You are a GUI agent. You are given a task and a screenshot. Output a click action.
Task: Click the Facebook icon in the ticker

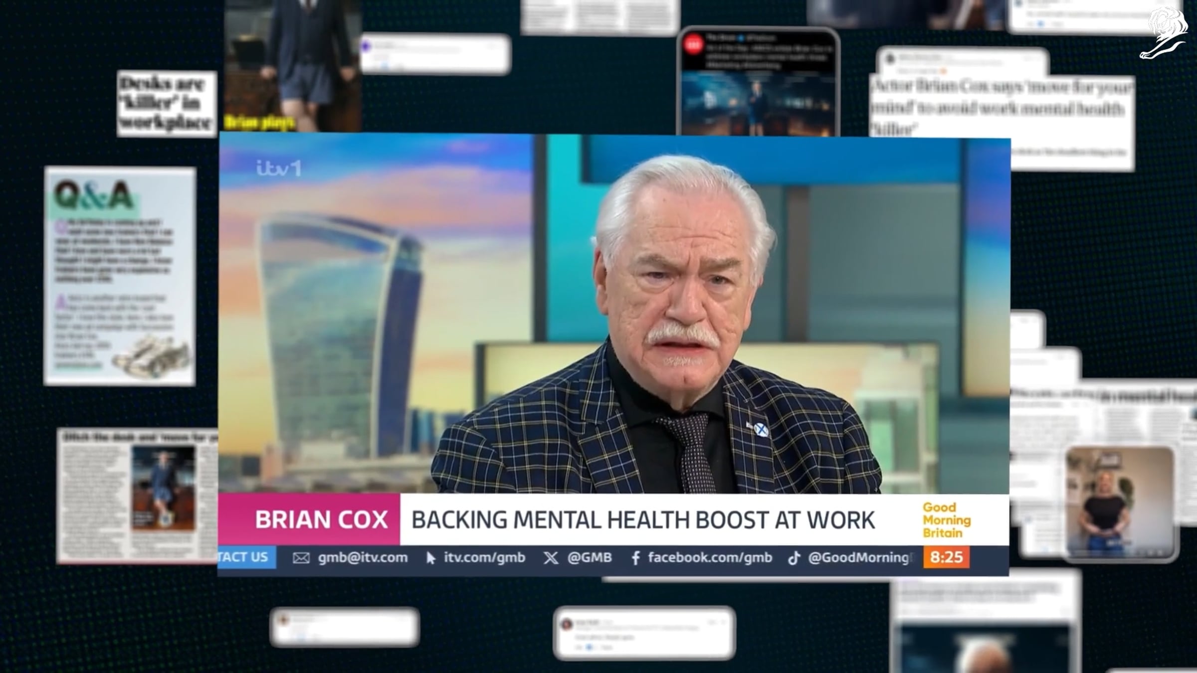pos(635,558)
